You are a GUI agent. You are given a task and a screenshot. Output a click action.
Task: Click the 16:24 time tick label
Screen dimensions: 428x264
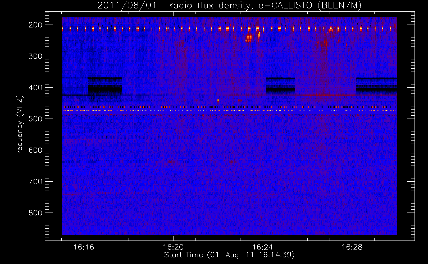click(263, 247)
